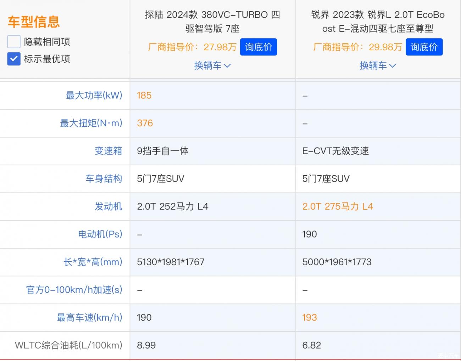461x361 pixels.
Task: Click the 最大功率(kW) row label
Action: pos(94,95)
